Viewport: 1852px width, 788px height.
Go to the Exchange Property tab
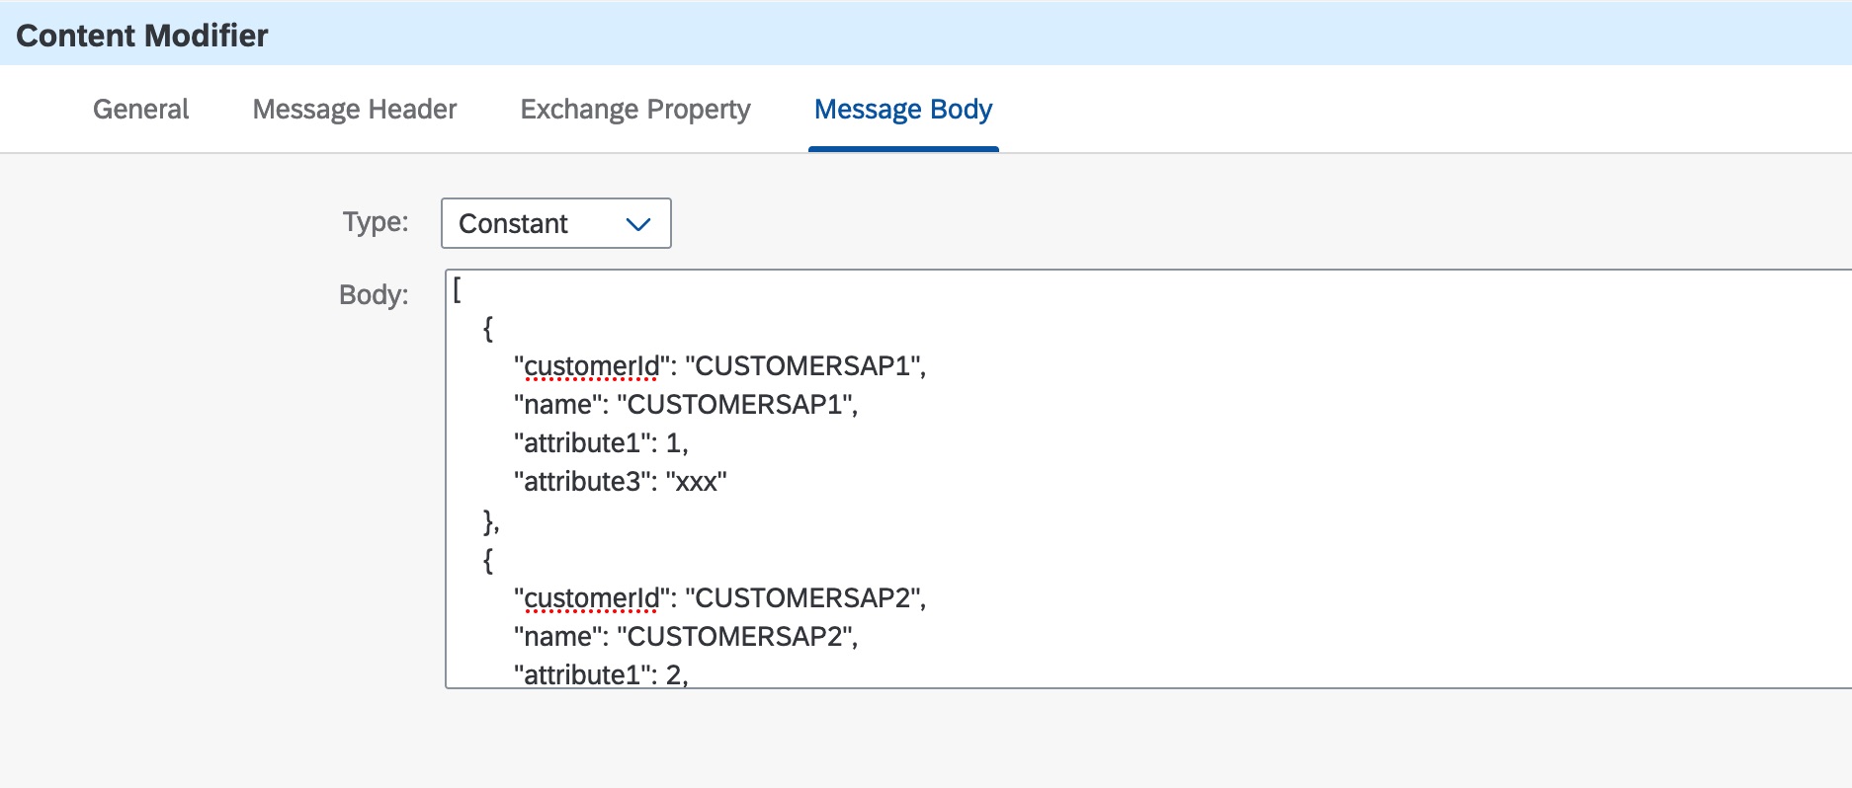(x=634, y=109)
